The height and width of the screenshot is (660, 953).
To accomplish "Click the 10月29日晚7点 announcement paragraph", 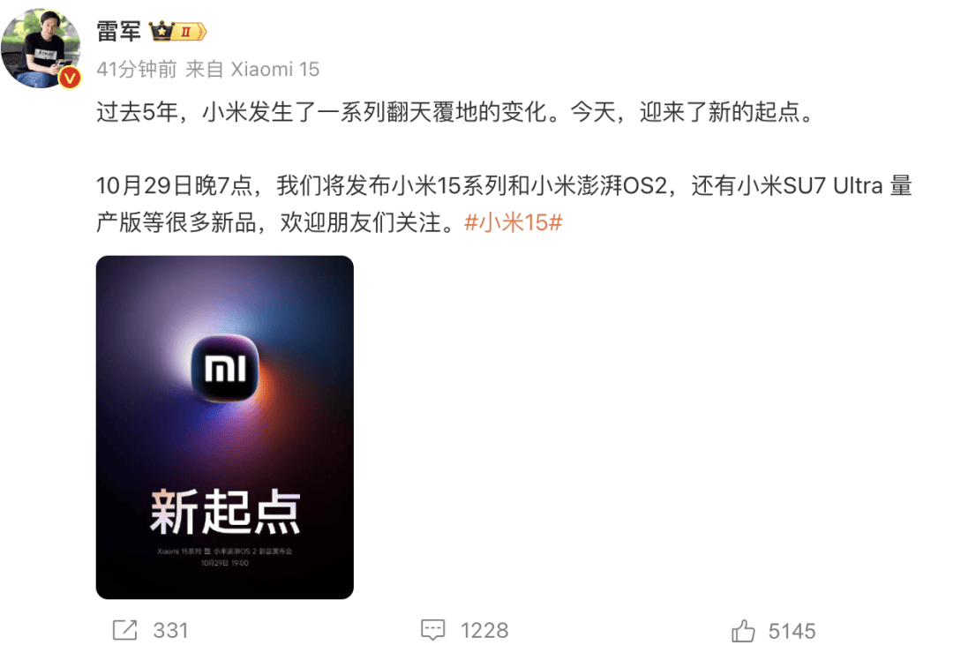I will 505,204.
